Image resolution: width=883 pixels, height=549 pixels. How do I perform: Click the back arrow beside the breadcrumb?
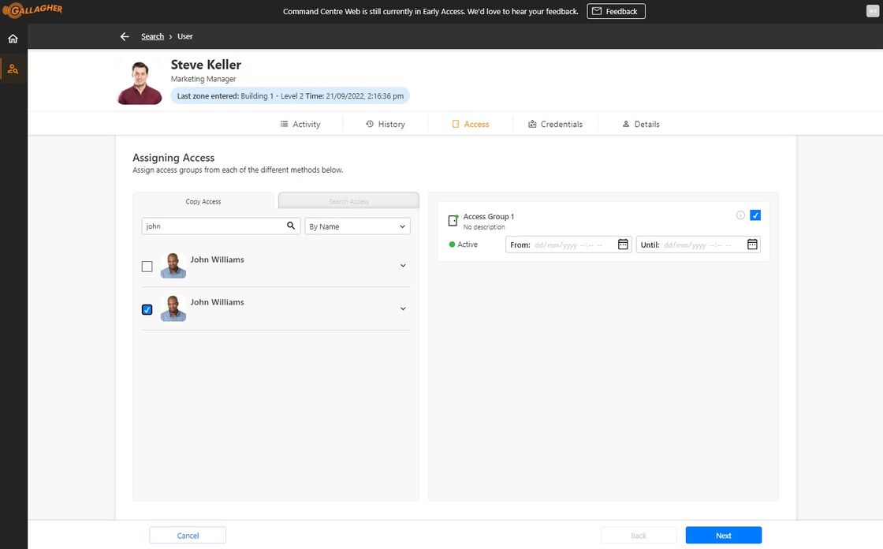coord(124,35)
